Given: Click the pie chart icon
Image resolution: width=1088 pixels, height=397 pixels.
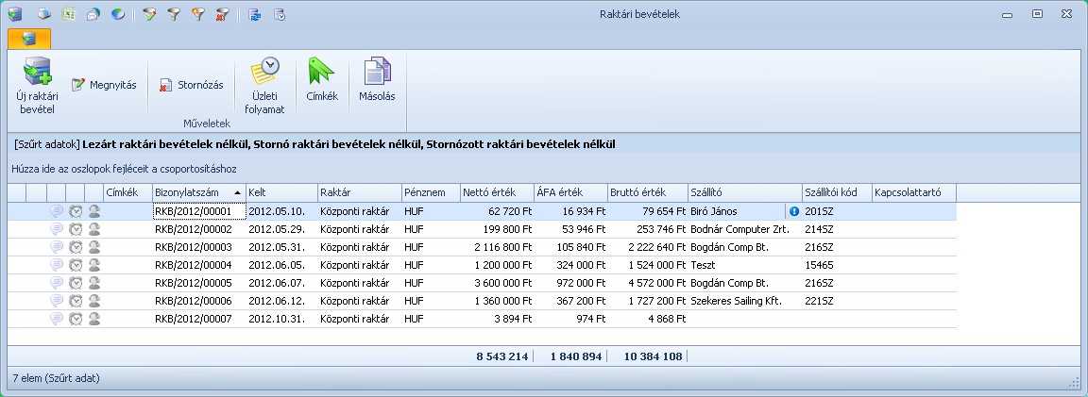Looking at the screenshot, I should coord(117,14).
